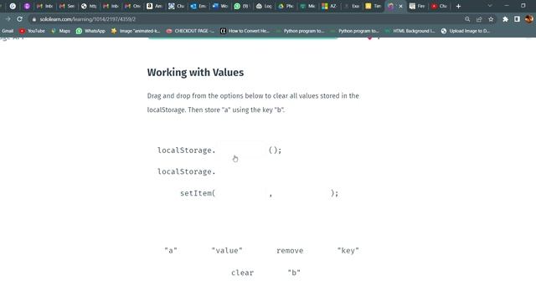
Task: Open the Extensions puzzle icon
Action: tap(505, 19)
